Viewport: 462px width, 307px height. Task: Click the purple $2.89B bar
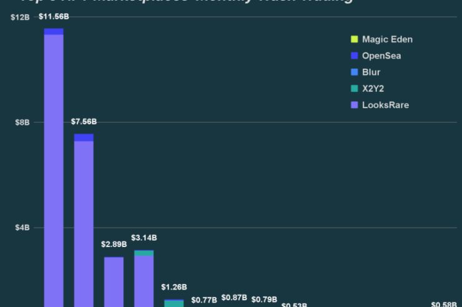pyautogui.click(x=114, y=282)
